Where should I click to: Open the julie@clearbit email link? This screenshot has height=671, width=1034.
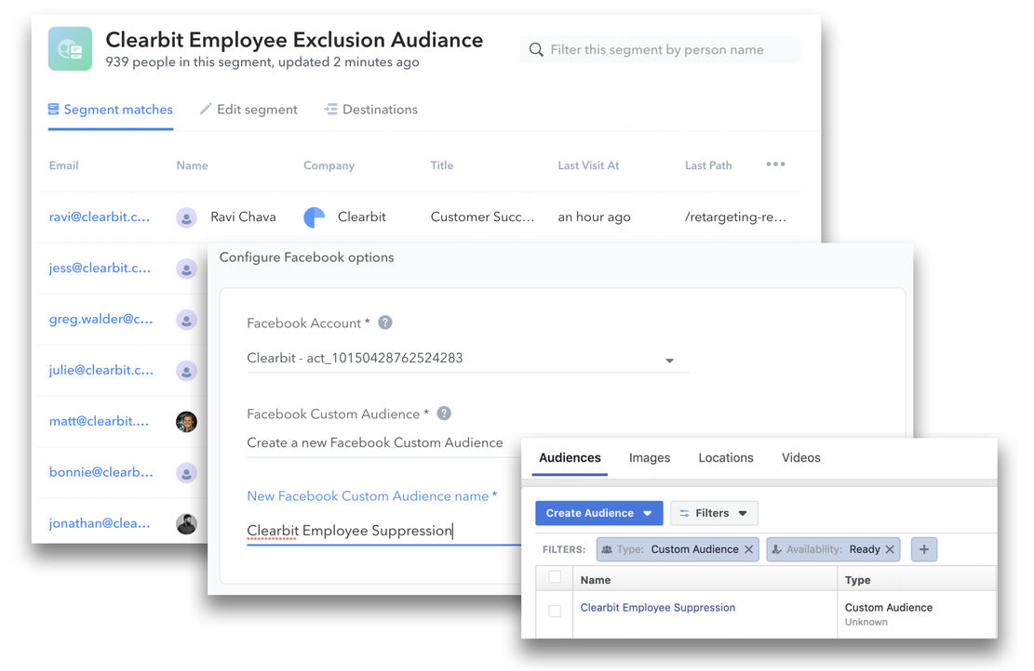click(101, 370)
